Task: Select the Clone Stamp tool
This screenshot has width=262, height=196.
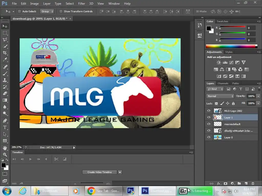Action: pyautogui.click(x=5, y=80)
